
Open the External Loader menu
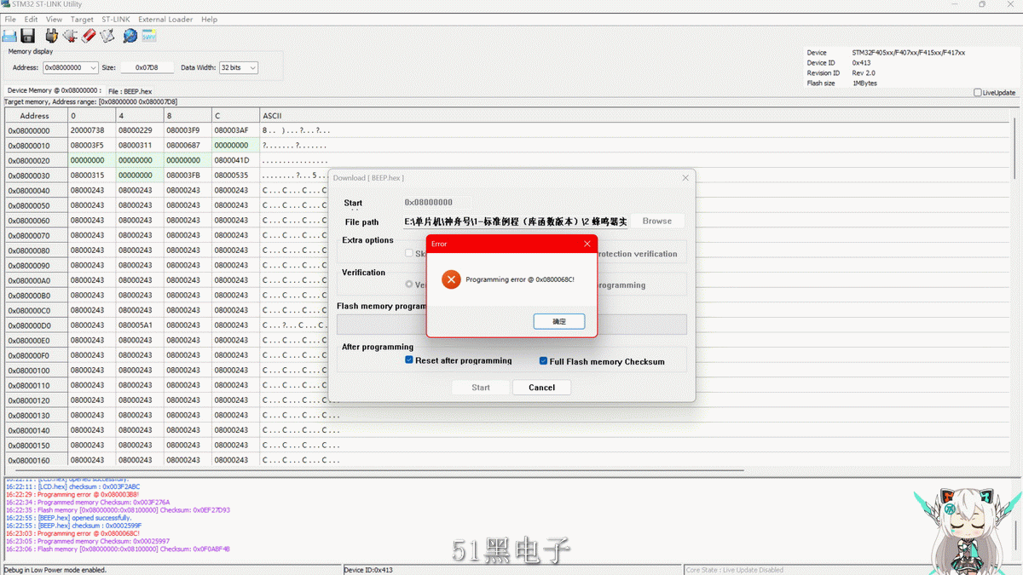click(x=165, y=19)
